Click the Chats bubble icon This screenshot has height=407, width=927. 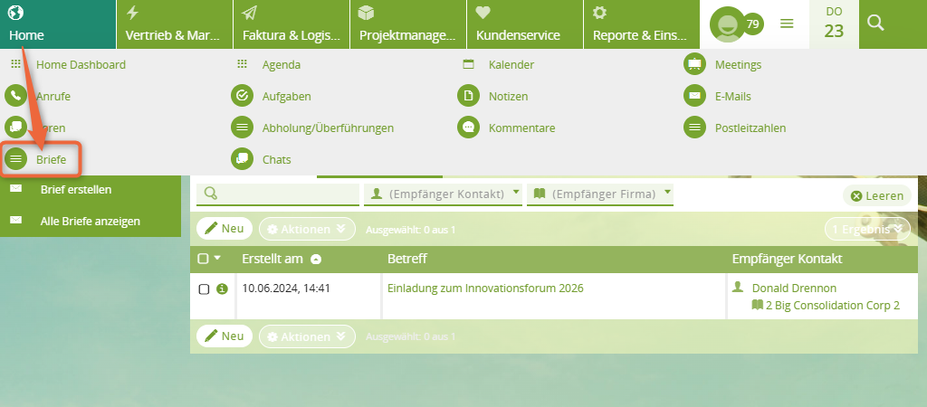coord(242,159)
